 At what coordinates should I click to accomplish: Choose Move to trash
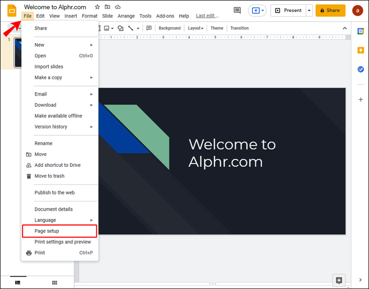[x=60, y=176]
